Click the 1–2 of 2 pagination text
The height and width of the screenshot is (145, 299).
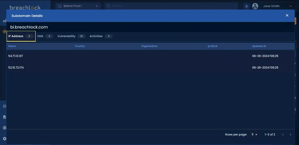pyautogui.click(x=270, y=134)
